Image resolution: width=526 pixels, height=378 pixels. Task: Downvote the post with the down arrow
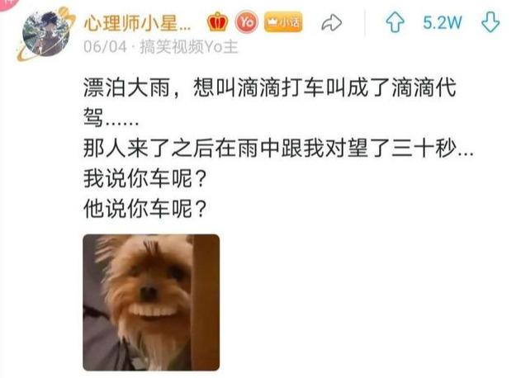pos(490,22)
